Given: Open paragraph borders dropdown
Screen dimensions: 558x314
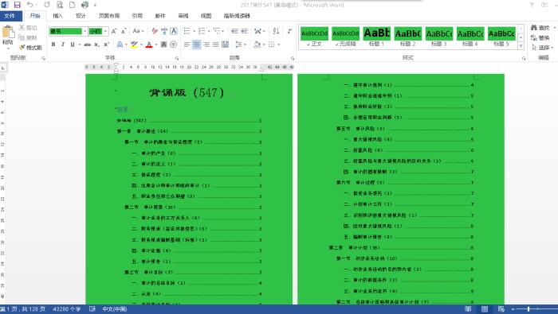Looking at the screenshot, I should [x=279, y=45].
